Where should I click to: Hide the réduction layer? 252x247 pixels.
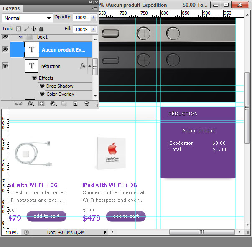point(5,66)
